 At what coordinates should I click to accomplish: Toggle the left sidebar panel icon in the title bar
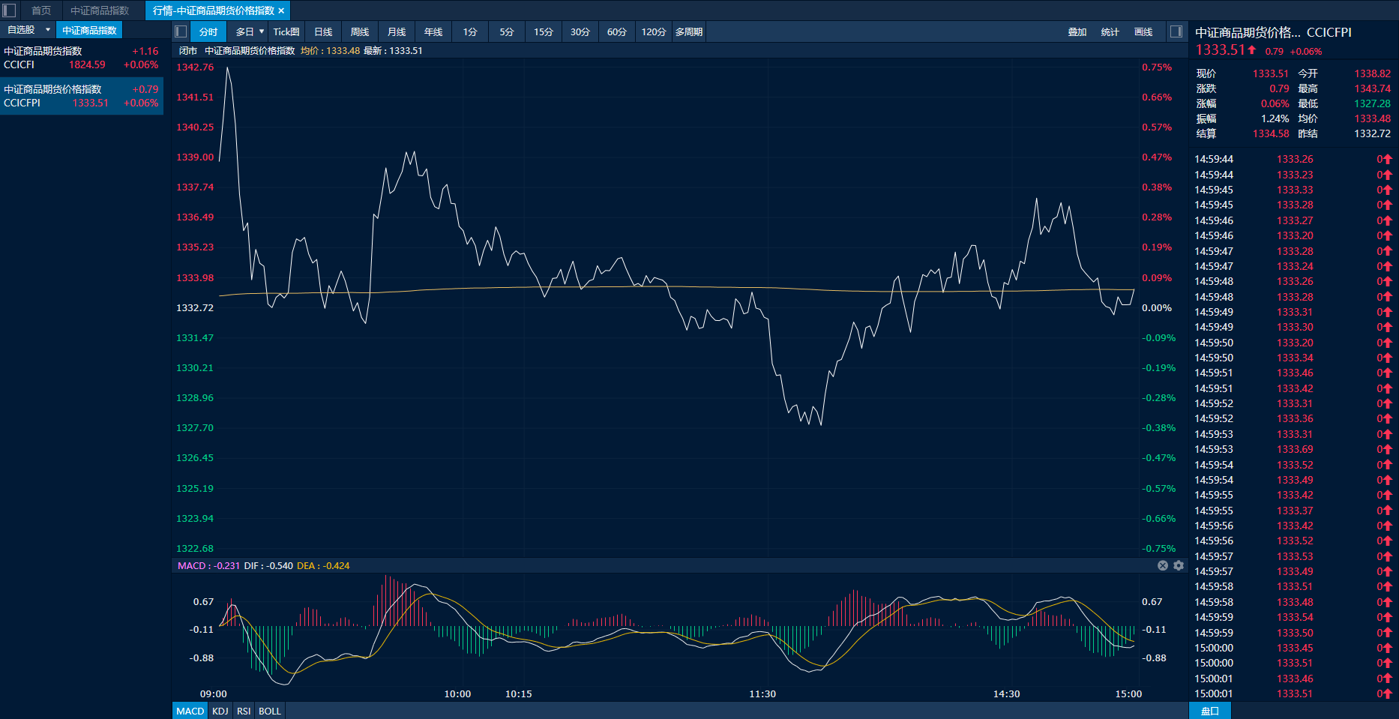(x=9, y=10)
